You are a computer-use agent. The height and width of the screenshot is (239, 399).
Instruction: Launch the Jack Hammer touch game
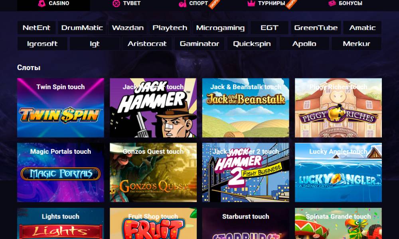tap(153, 108)
